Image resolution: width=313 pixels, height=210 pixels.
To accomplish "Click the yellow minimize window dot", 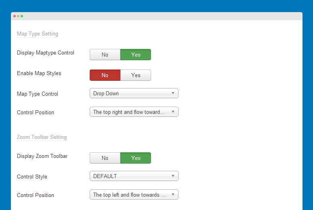I will pyautogui.click(x=18, y=16).
